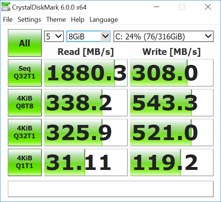Open the Theme menu
The height and width of the screenshot is (202, 221).
click(56, 20)
